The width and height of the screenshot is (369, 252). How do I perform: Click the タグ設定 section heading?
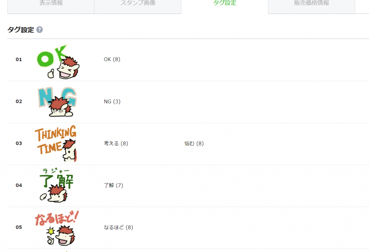[x=21, y=30]
